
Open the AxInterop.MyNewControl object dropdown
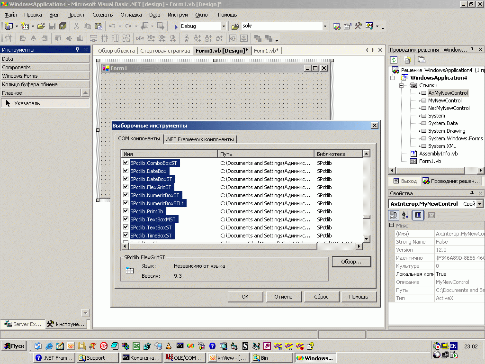click(480, 204)
